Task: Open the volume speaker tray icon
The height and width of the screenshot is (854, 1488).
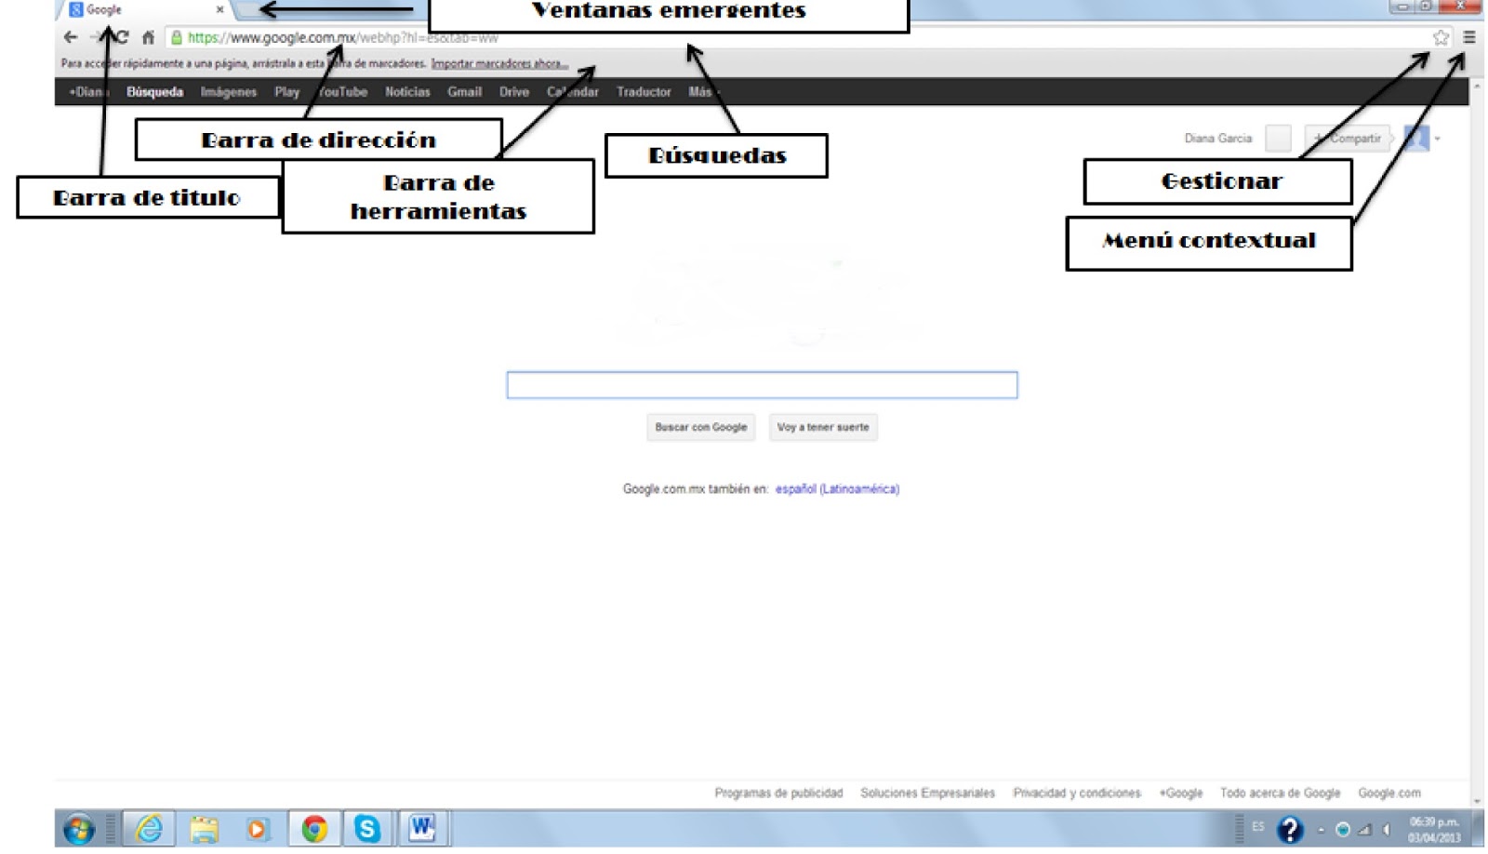Action: (x=1387, y=830)
